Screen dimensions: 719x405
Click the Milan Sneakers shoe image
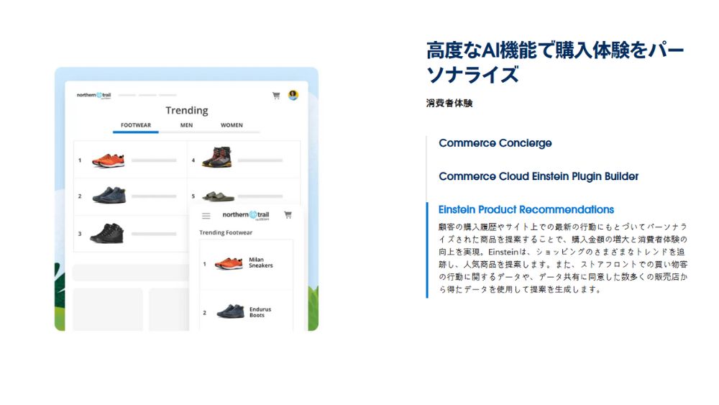pyautogui.click(x=229, y=263)
